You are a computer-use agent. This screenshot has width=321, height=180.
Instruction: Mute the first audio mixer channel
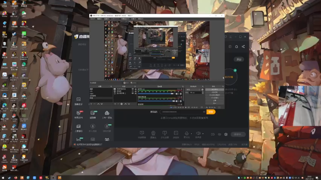point(177,93)
